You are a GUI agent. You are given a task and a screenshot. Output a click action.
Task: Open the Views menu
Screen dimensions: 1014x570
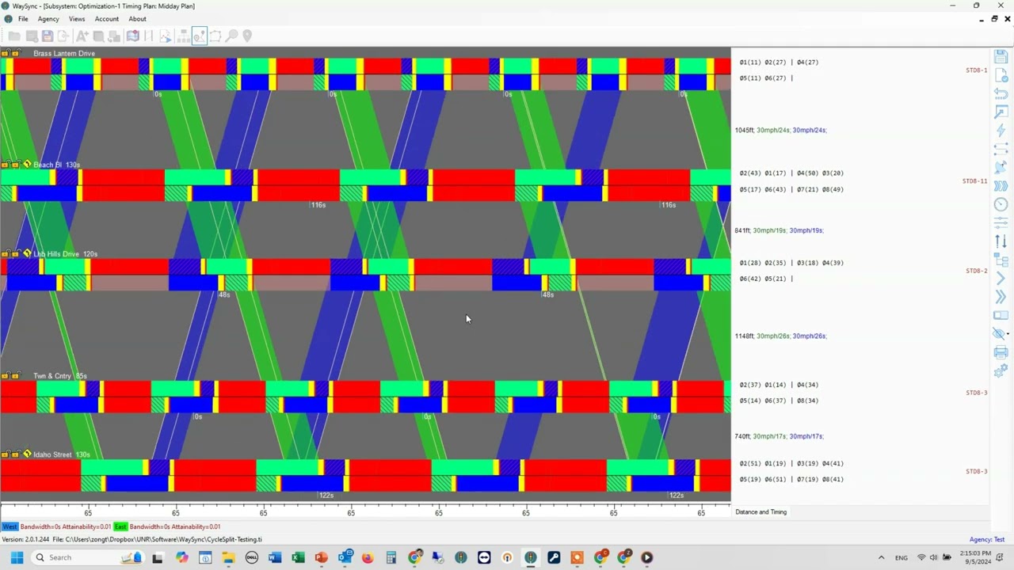tap(77, 19)
